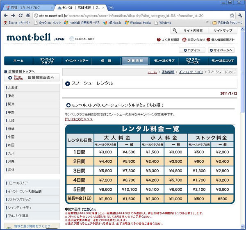
Task: Go back with the browser back arrow
Action: (x=6, y=16)
